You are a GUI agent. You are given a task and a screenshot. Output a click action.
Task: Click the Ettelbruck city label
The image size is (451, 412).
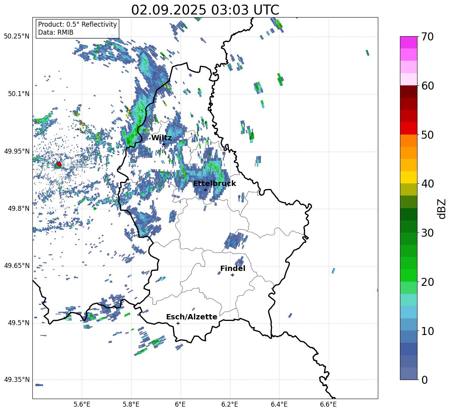click(214, 184)
